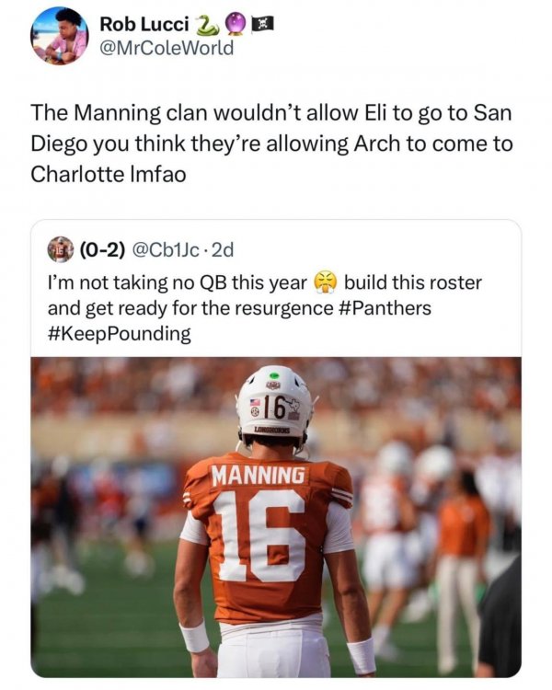
Task: Click the angry face emoji in quoted tweet
Action: point(325,281)
